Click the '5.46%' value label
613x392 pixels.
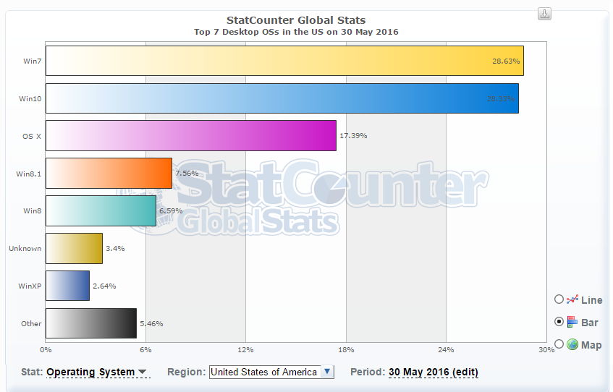point(152,323)
